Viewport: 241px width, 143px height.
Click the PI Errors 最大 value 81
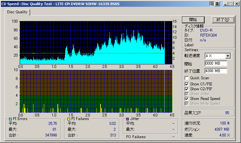[x=54, y=129]
